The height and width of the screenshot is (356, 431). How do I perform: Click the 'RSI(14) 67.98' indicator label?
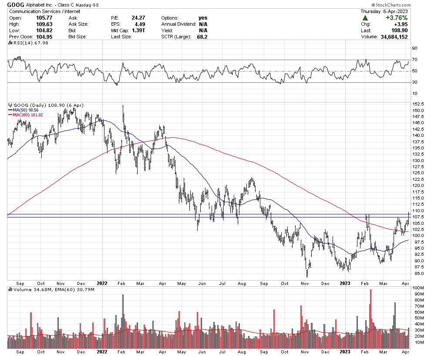pyautogui.click(x=30, y=43)
